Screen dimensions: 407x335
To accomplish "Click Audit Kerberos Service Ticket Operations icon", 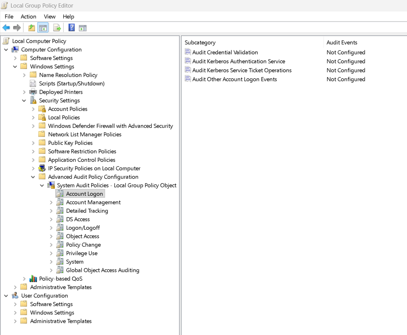I will [188, 70].
